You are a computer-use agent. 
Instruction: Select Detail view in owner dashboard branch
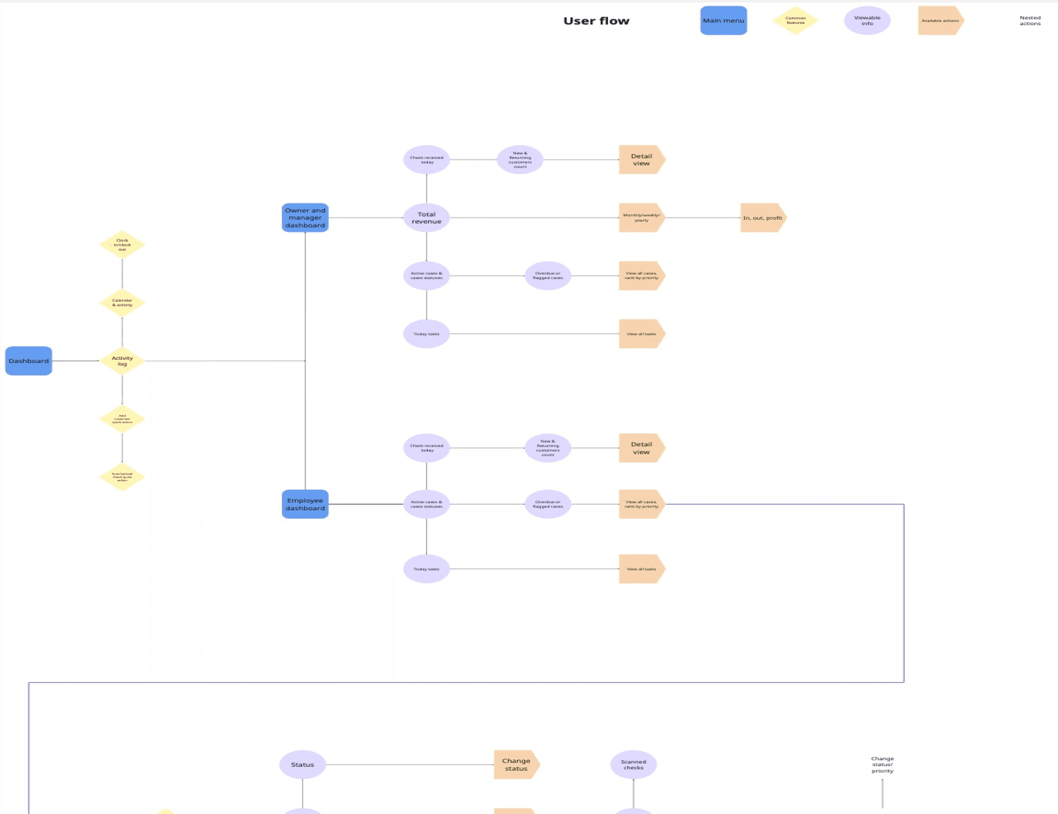point(642,160)
